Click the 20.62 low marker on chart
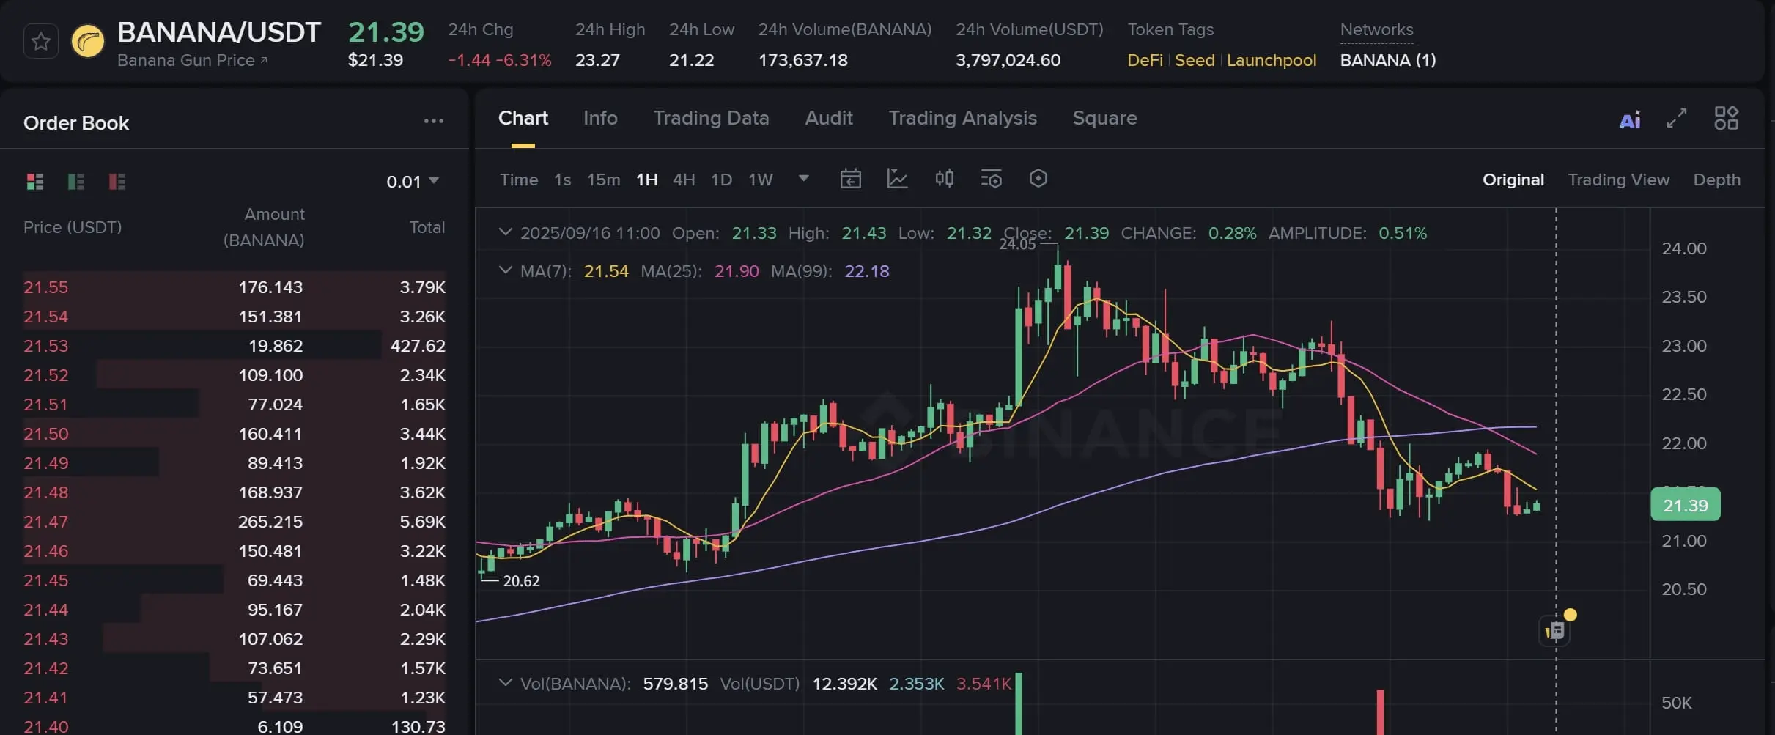 [521, 581]
